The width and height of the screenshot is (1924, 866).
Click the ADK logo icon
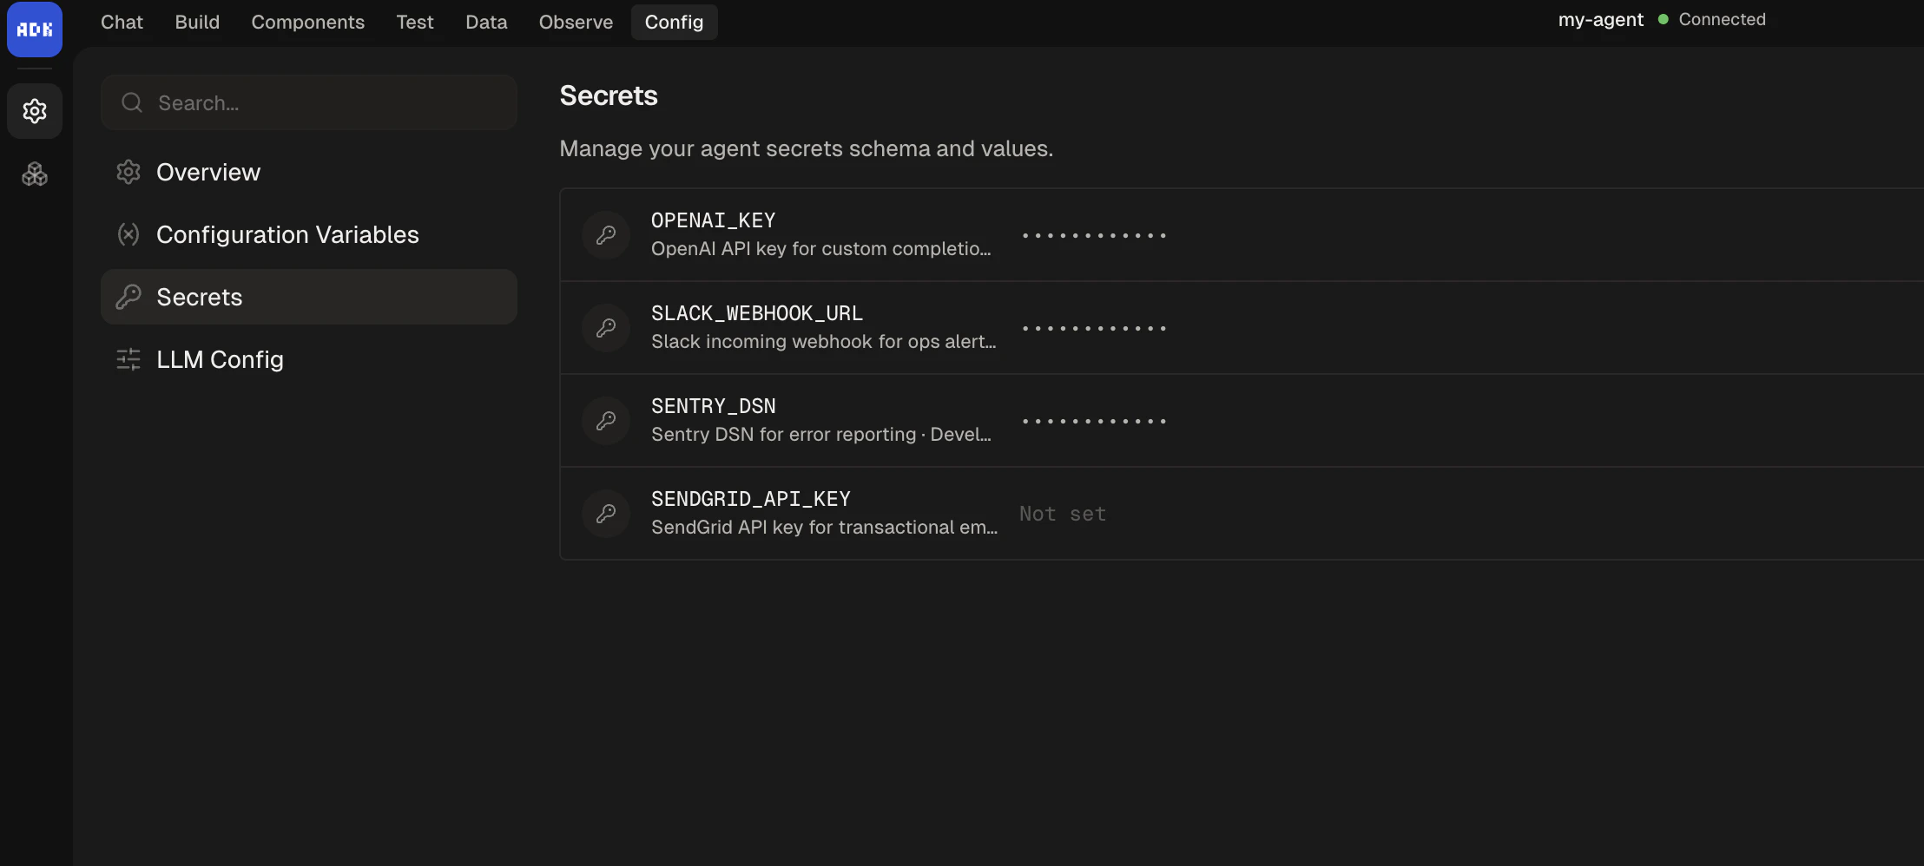(x=35, y=29)
